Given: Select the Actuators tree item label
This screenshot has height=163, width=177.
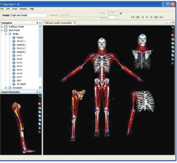Looking at the screenshot, I should tap(17, 87).
